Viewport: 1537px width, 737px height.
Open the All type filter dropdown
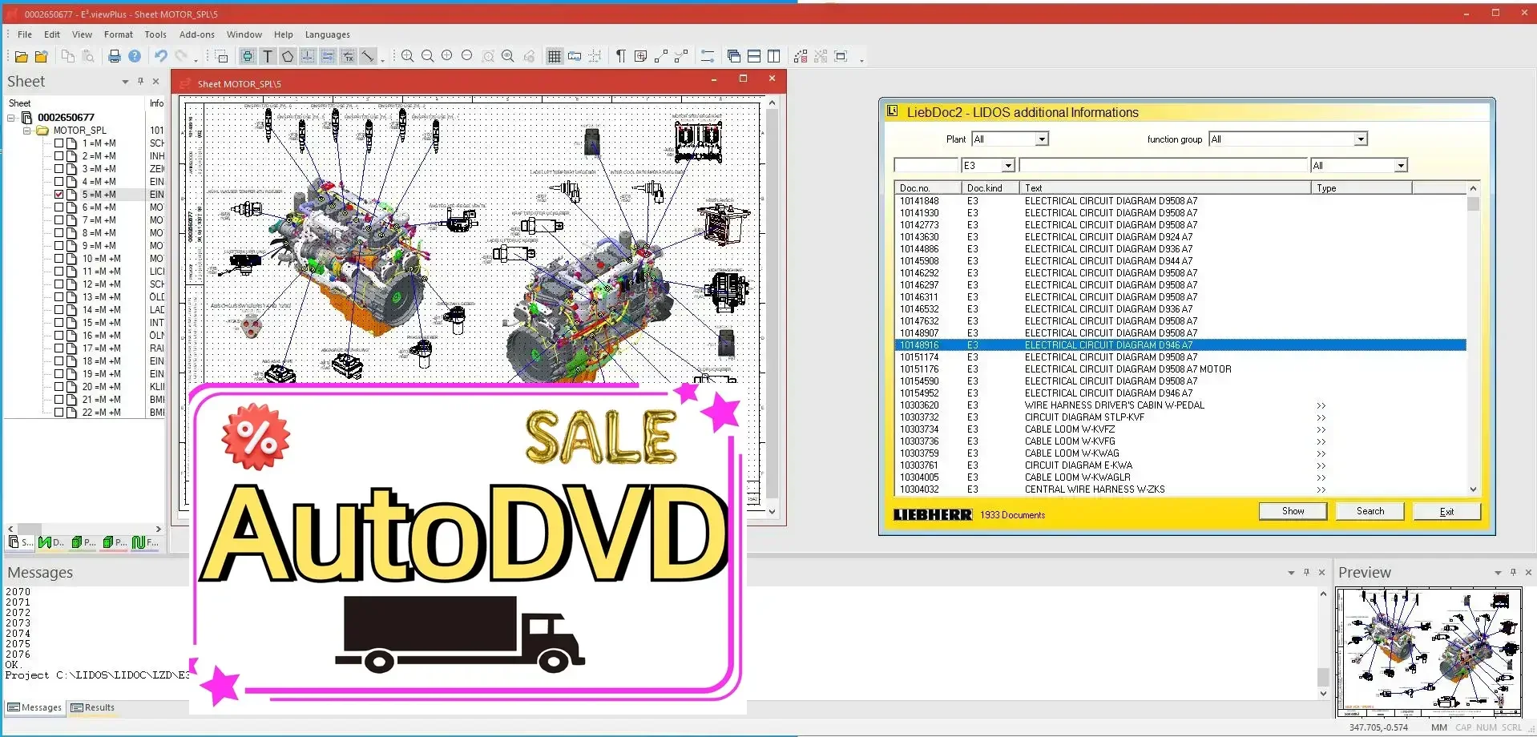[x=1400, y=166]
